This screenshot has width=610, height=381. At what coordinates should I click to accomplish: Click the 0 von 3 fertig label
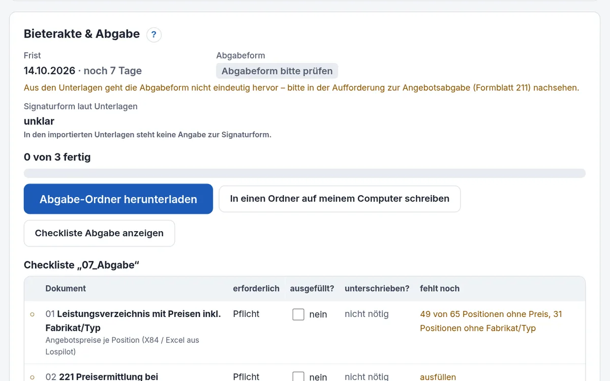pos(57,157)
